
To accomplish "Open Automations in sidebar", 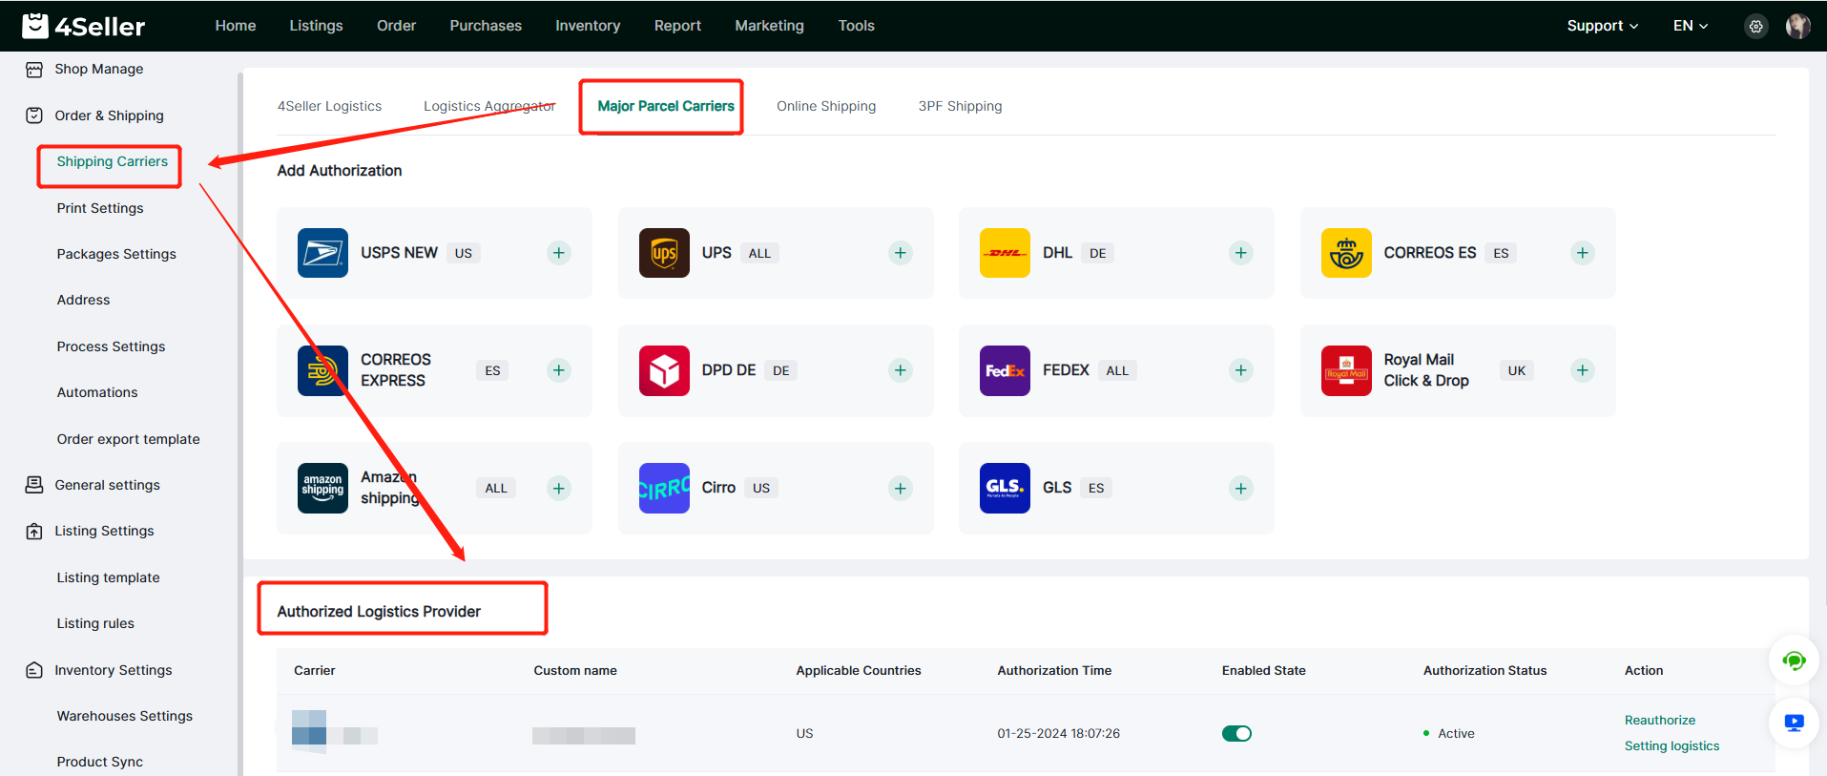I will (97, 392).
